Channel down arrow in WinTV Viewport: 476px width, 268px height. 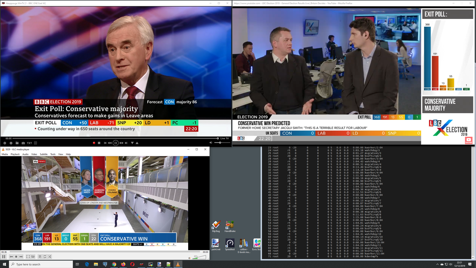[132, 143]
